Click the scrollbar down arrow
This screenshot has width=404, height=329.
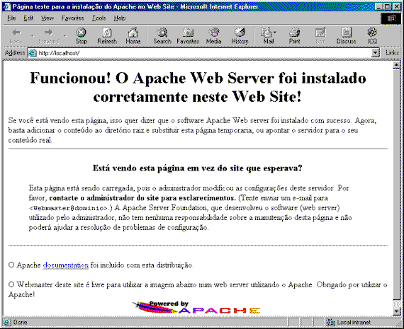pyautogui.click(x=396, y=311)
